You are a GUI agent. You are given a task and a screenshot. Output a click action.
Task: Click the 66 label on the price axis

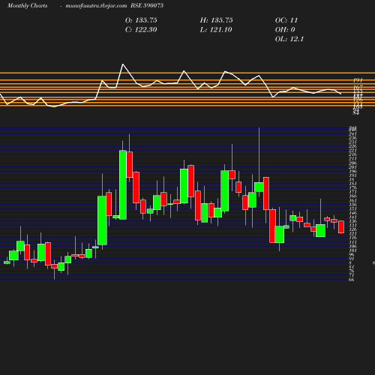pos(351,280)
